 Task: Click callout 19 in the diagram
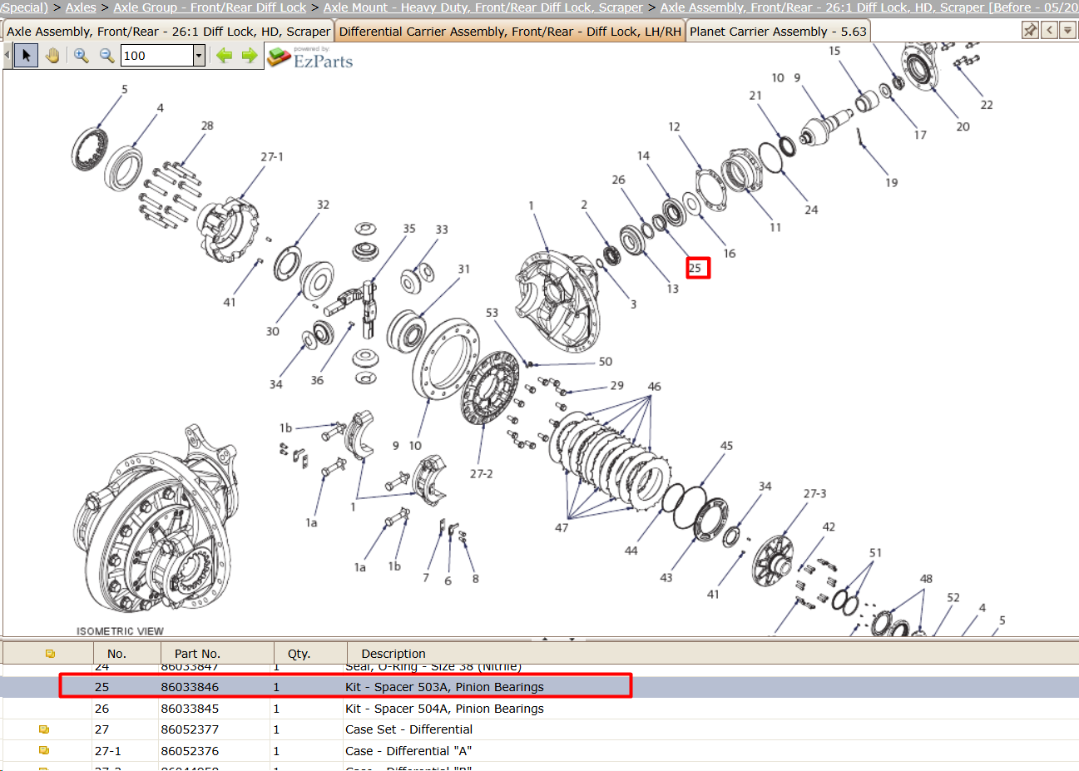click(x=892, y=182)
